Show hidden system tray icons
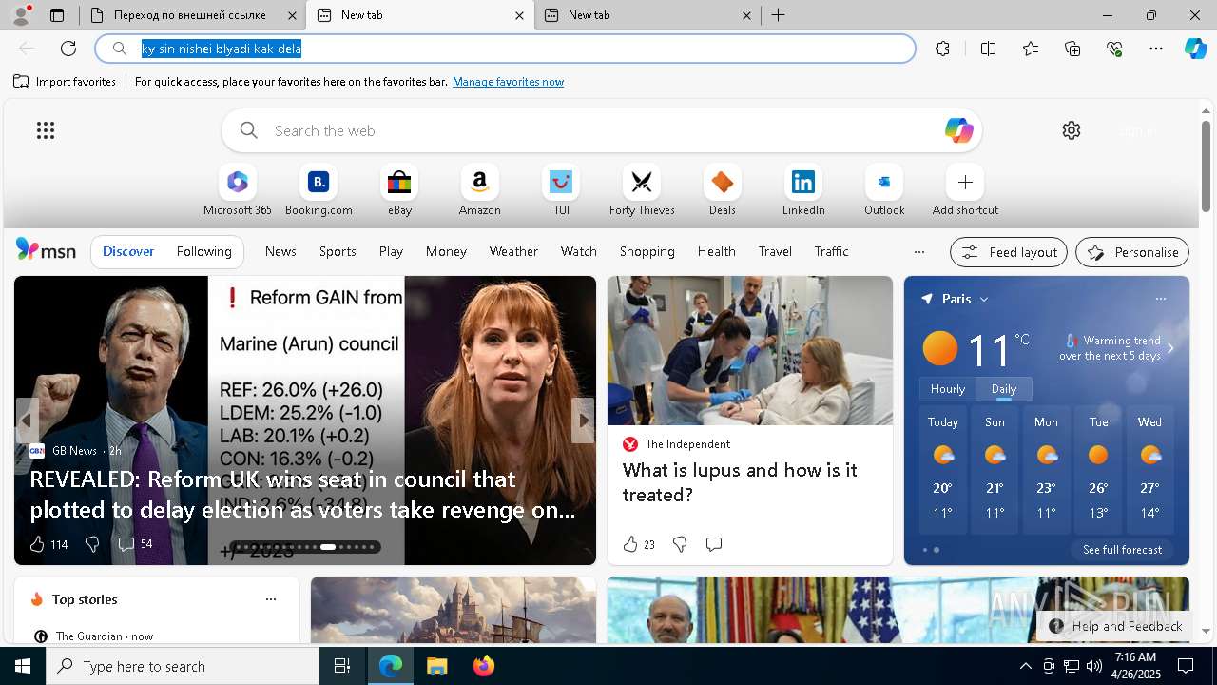This screenshot has width=1217, height=685. [1025, 666]
